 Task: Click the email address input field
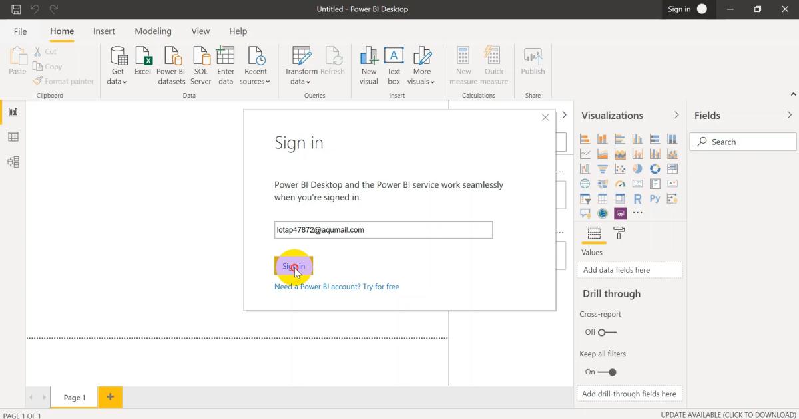point(383,229)
